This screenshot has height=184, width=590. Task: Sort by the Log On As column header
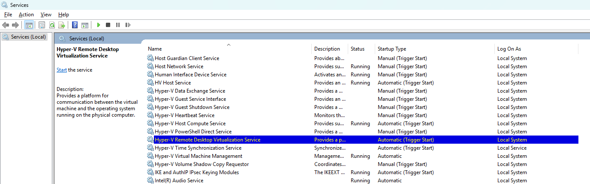point(509,49)
